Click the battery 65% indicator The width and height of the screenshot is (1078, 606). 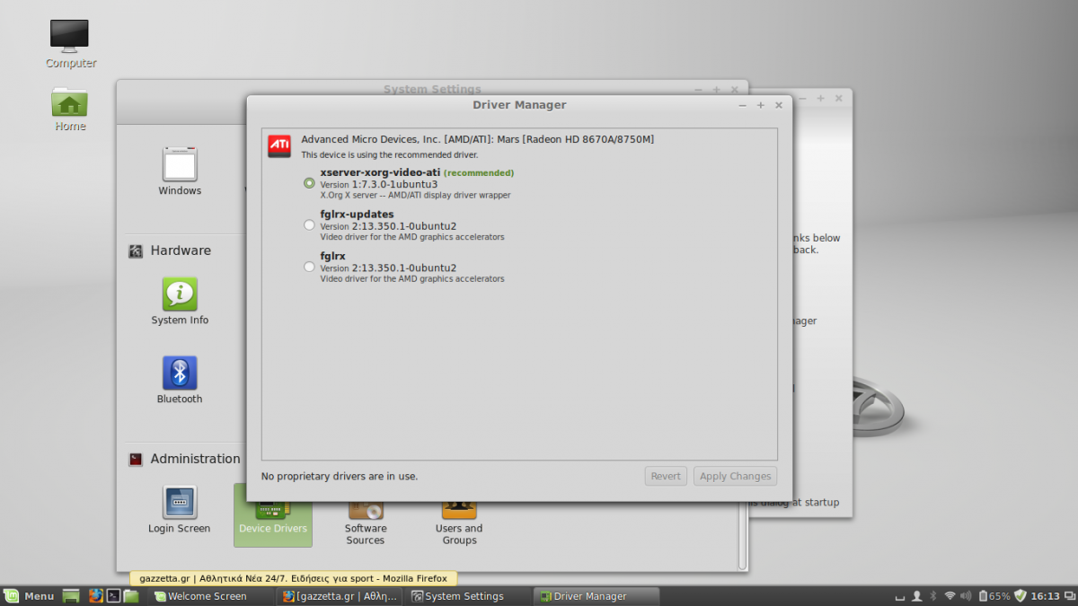(x=994, y=596)
